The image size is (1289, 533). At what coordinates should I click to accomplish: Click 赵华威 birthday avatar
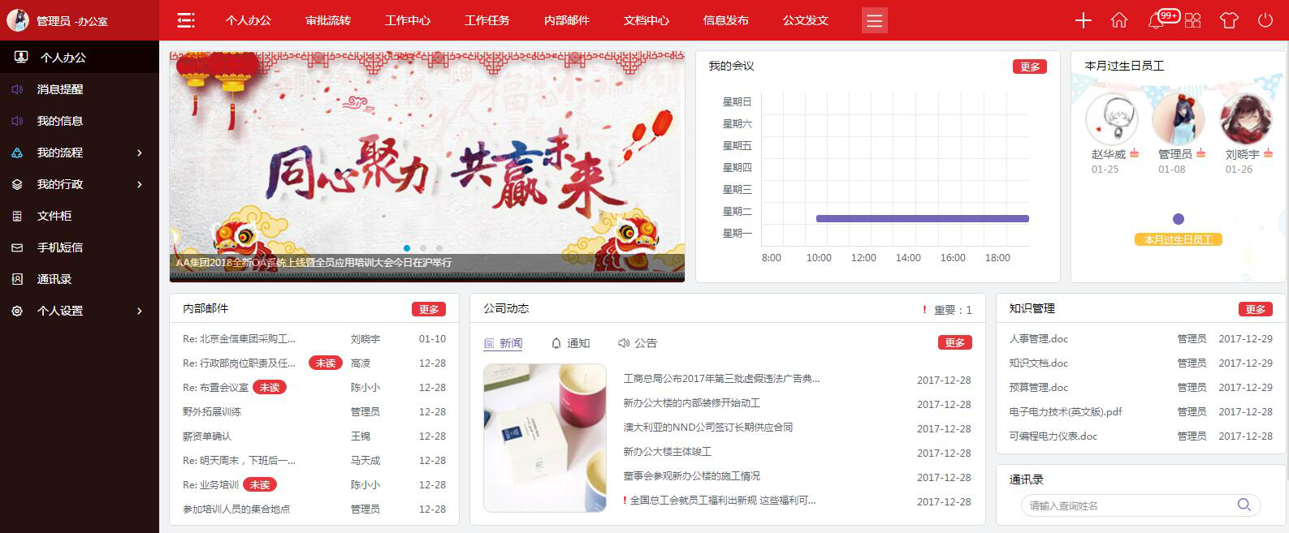coord(1112,119)
